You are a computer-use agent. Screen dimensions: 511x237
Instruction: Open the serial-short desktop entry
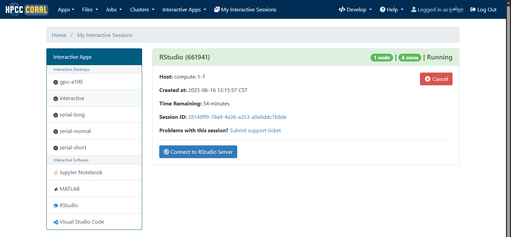[94, 148]
